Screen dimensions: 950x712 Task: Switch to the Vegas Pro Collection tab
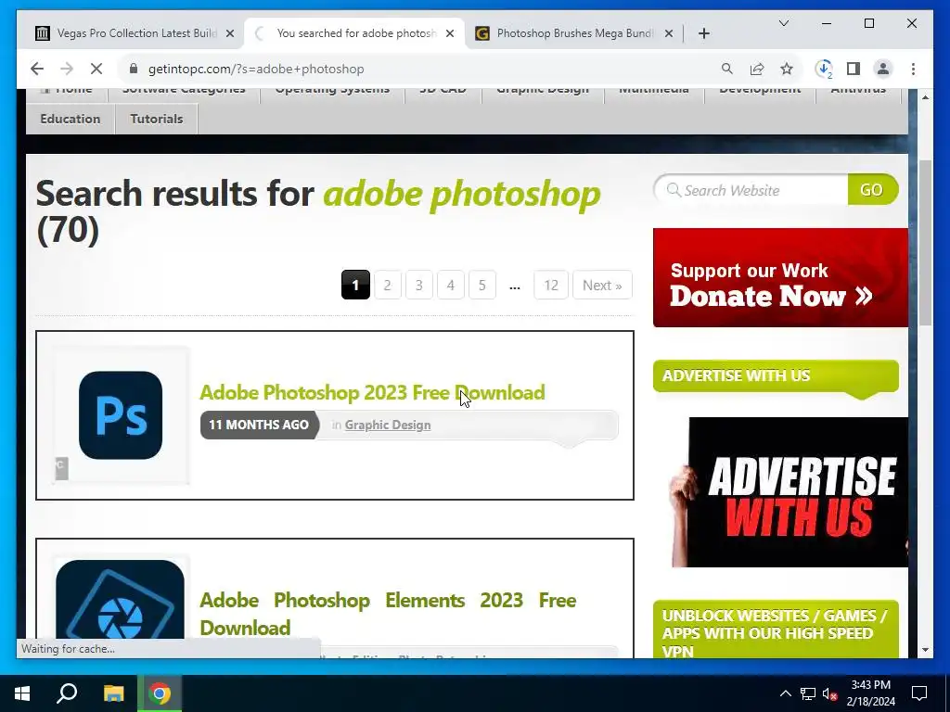pyautogui.click(x=135, y=33)
